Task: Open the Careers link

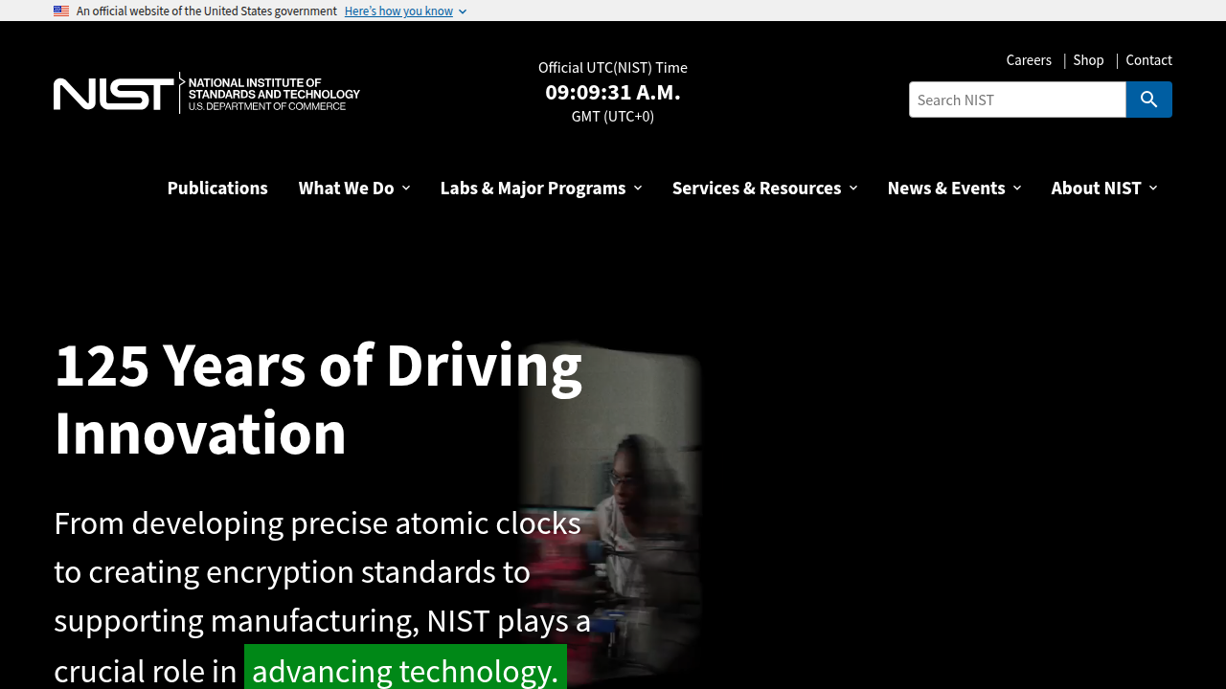Action: pos(1029,59)
